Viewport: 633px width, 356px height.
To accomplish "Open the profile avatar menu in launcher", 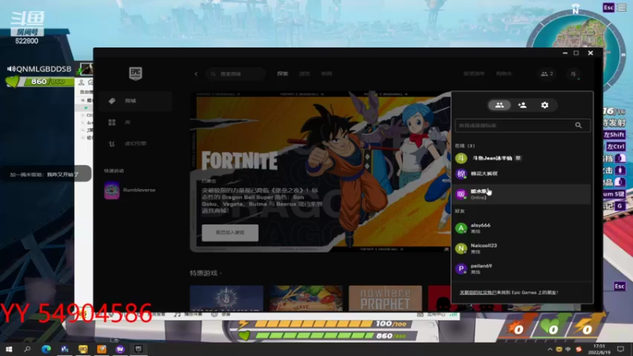I will pyautogui.click(x=573, y=74).
